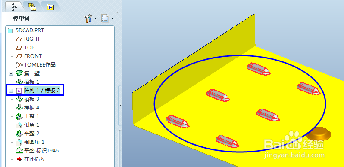Image resolution: width=344 pixels, height=167 pixels.
Task: Open the Layer Tree tab
Action: point(32,6)
